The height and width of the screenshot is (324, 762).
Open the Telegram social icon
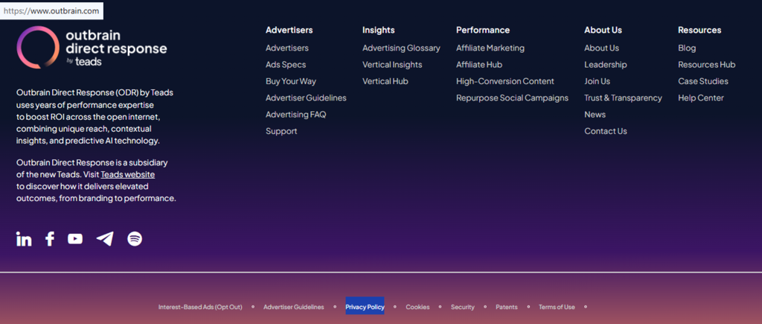[x=105, y=238]
